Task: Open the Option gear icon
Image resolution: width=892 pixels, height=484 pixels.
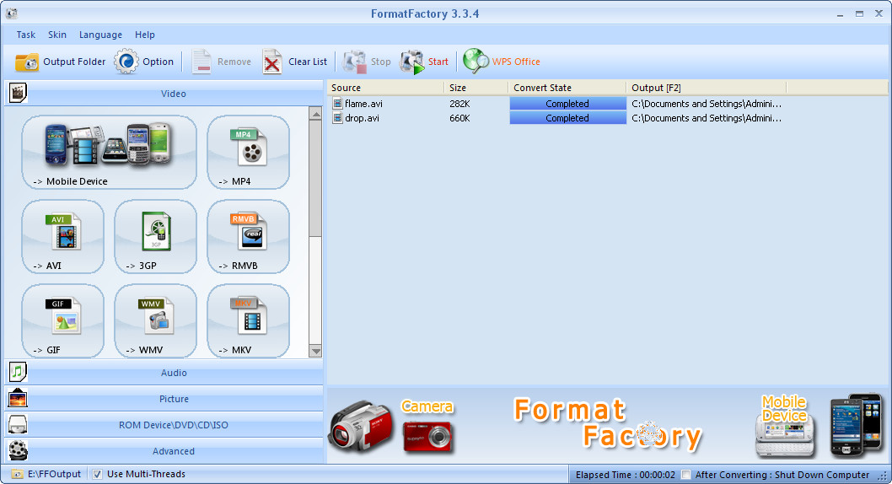Action: pos(126,62)
